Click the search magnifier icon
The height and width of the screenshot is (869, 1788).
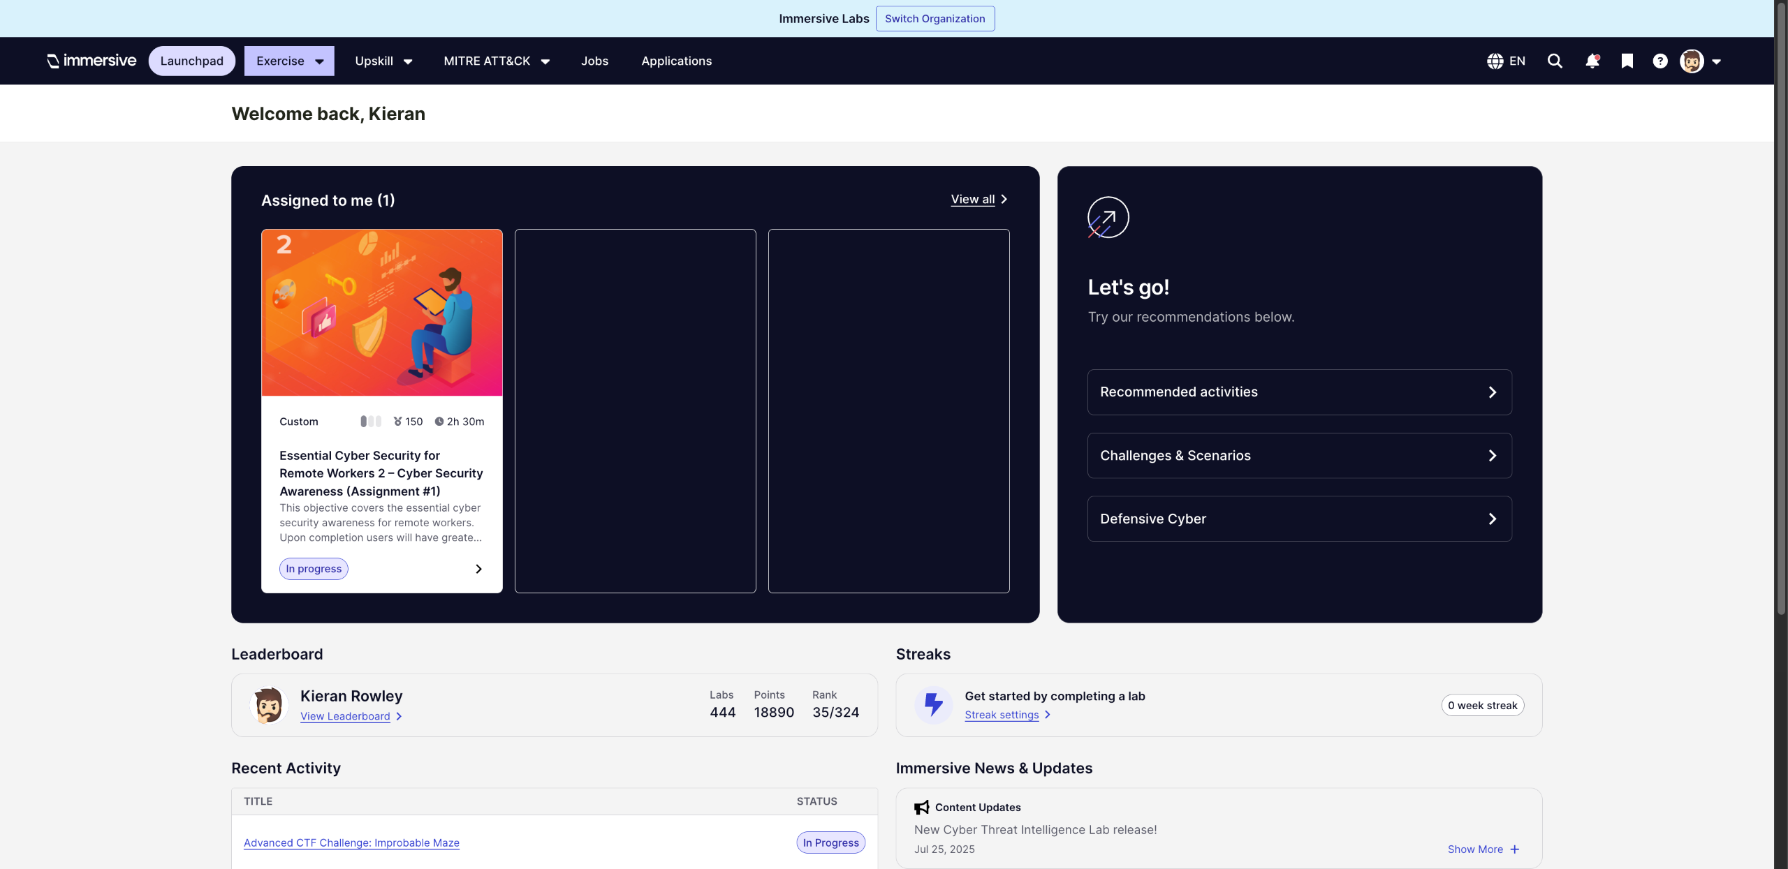click(1555, 61)
